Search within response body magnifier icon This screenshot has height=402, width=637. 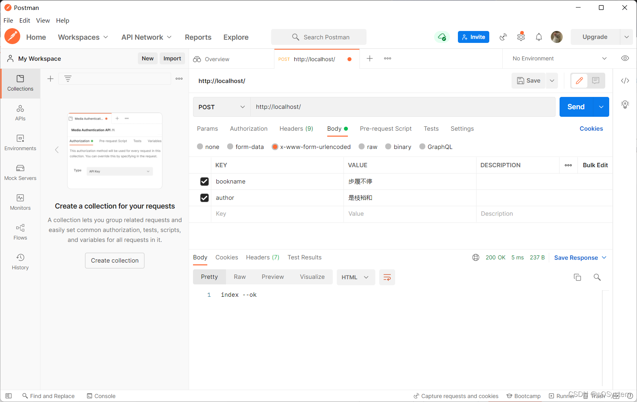[597, 277]
